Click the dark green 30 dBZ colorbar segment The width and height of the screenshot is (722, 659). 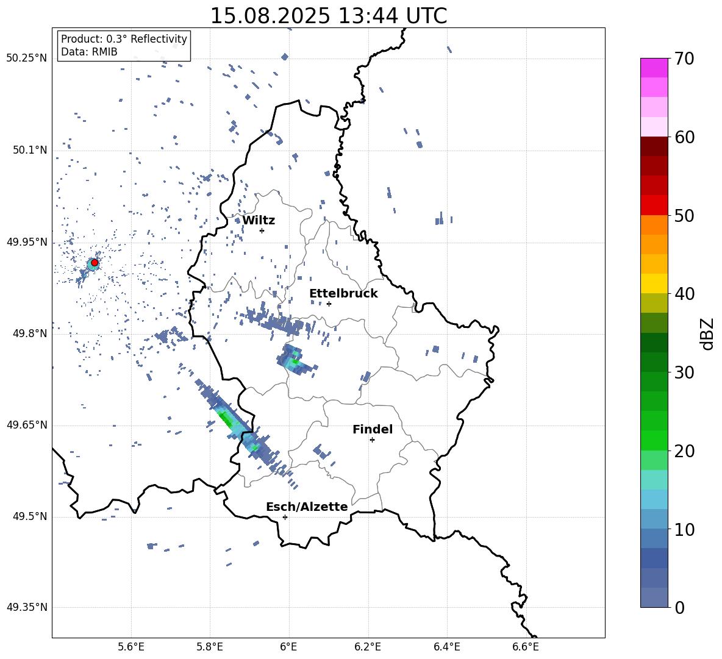[654, 362]
